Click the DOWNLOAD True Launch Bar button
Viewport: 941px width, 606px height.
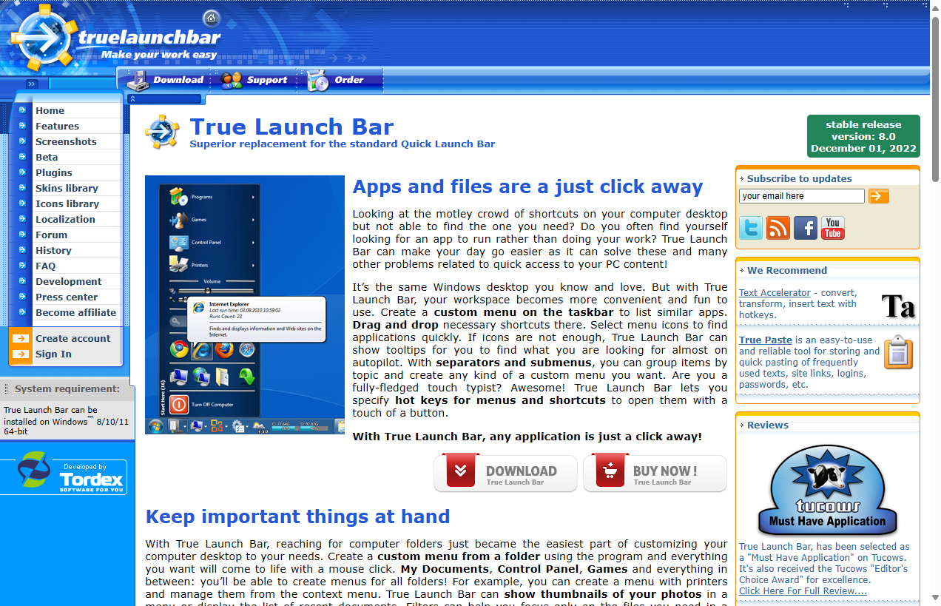(505, 472)
